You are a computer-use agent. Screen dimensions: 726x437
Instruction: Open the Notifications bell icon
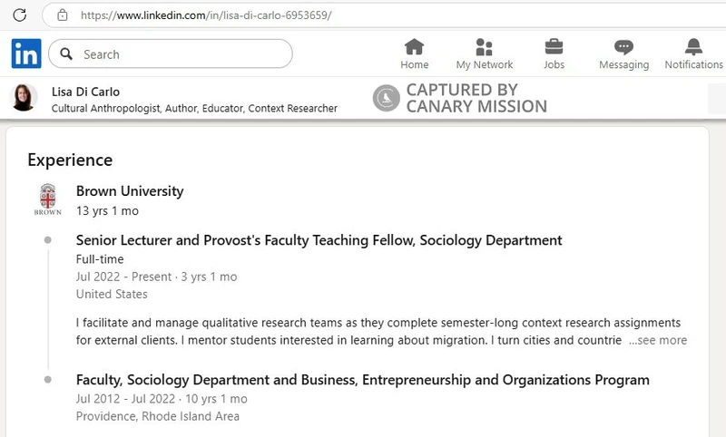693,47
